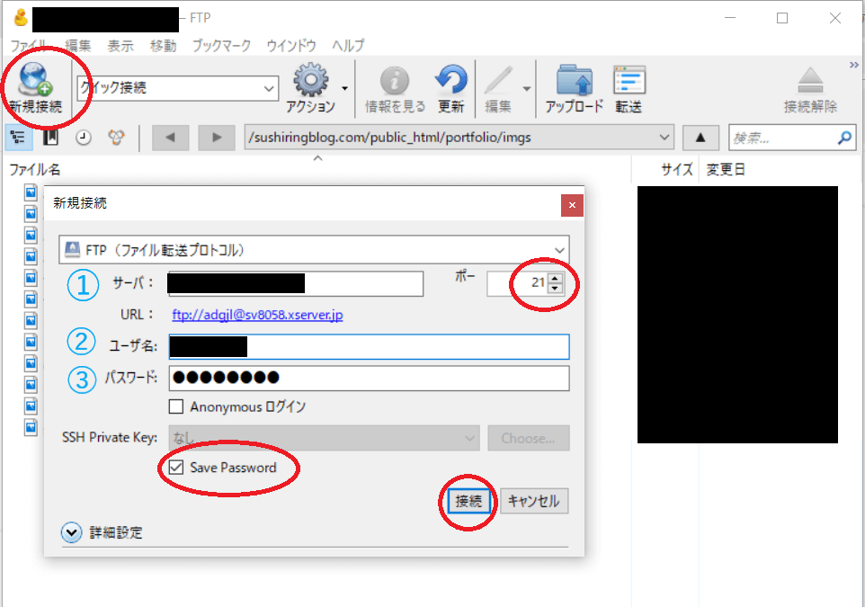The image size is (865, 607).
Task: Click the パスワード password field
Action: pyautogui.click(x=369, y=378)
